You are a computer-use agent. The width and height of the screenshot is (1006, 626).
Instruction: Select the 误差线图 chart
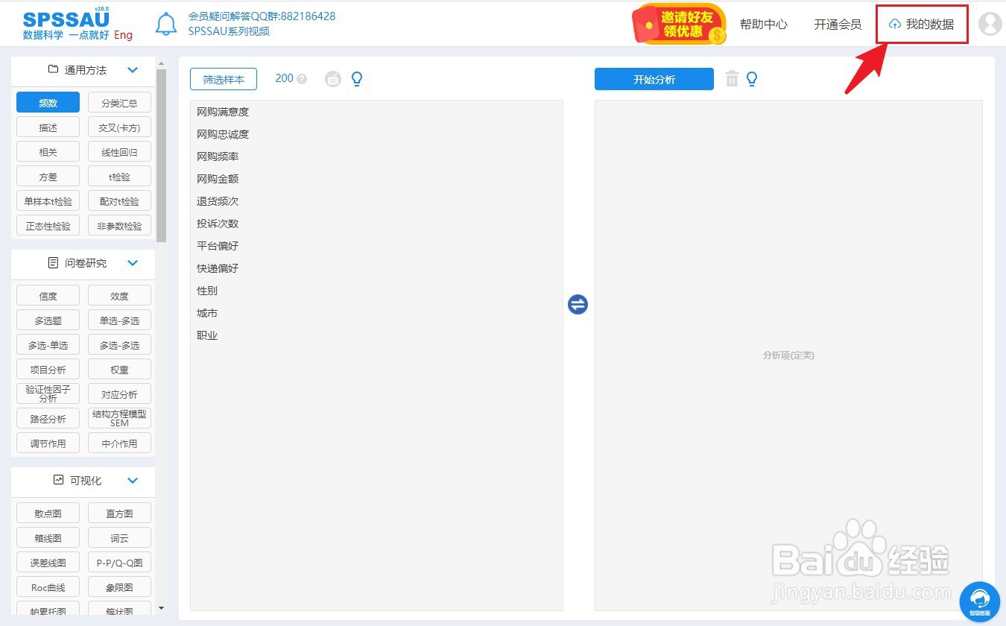tap(48, 563)
